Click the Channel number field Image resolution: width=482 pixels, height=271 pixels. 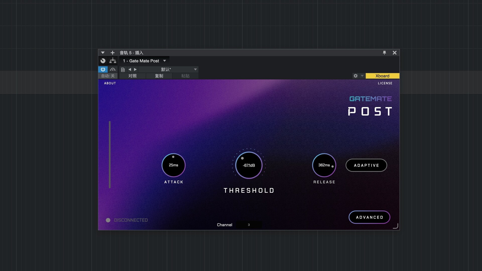249,225
